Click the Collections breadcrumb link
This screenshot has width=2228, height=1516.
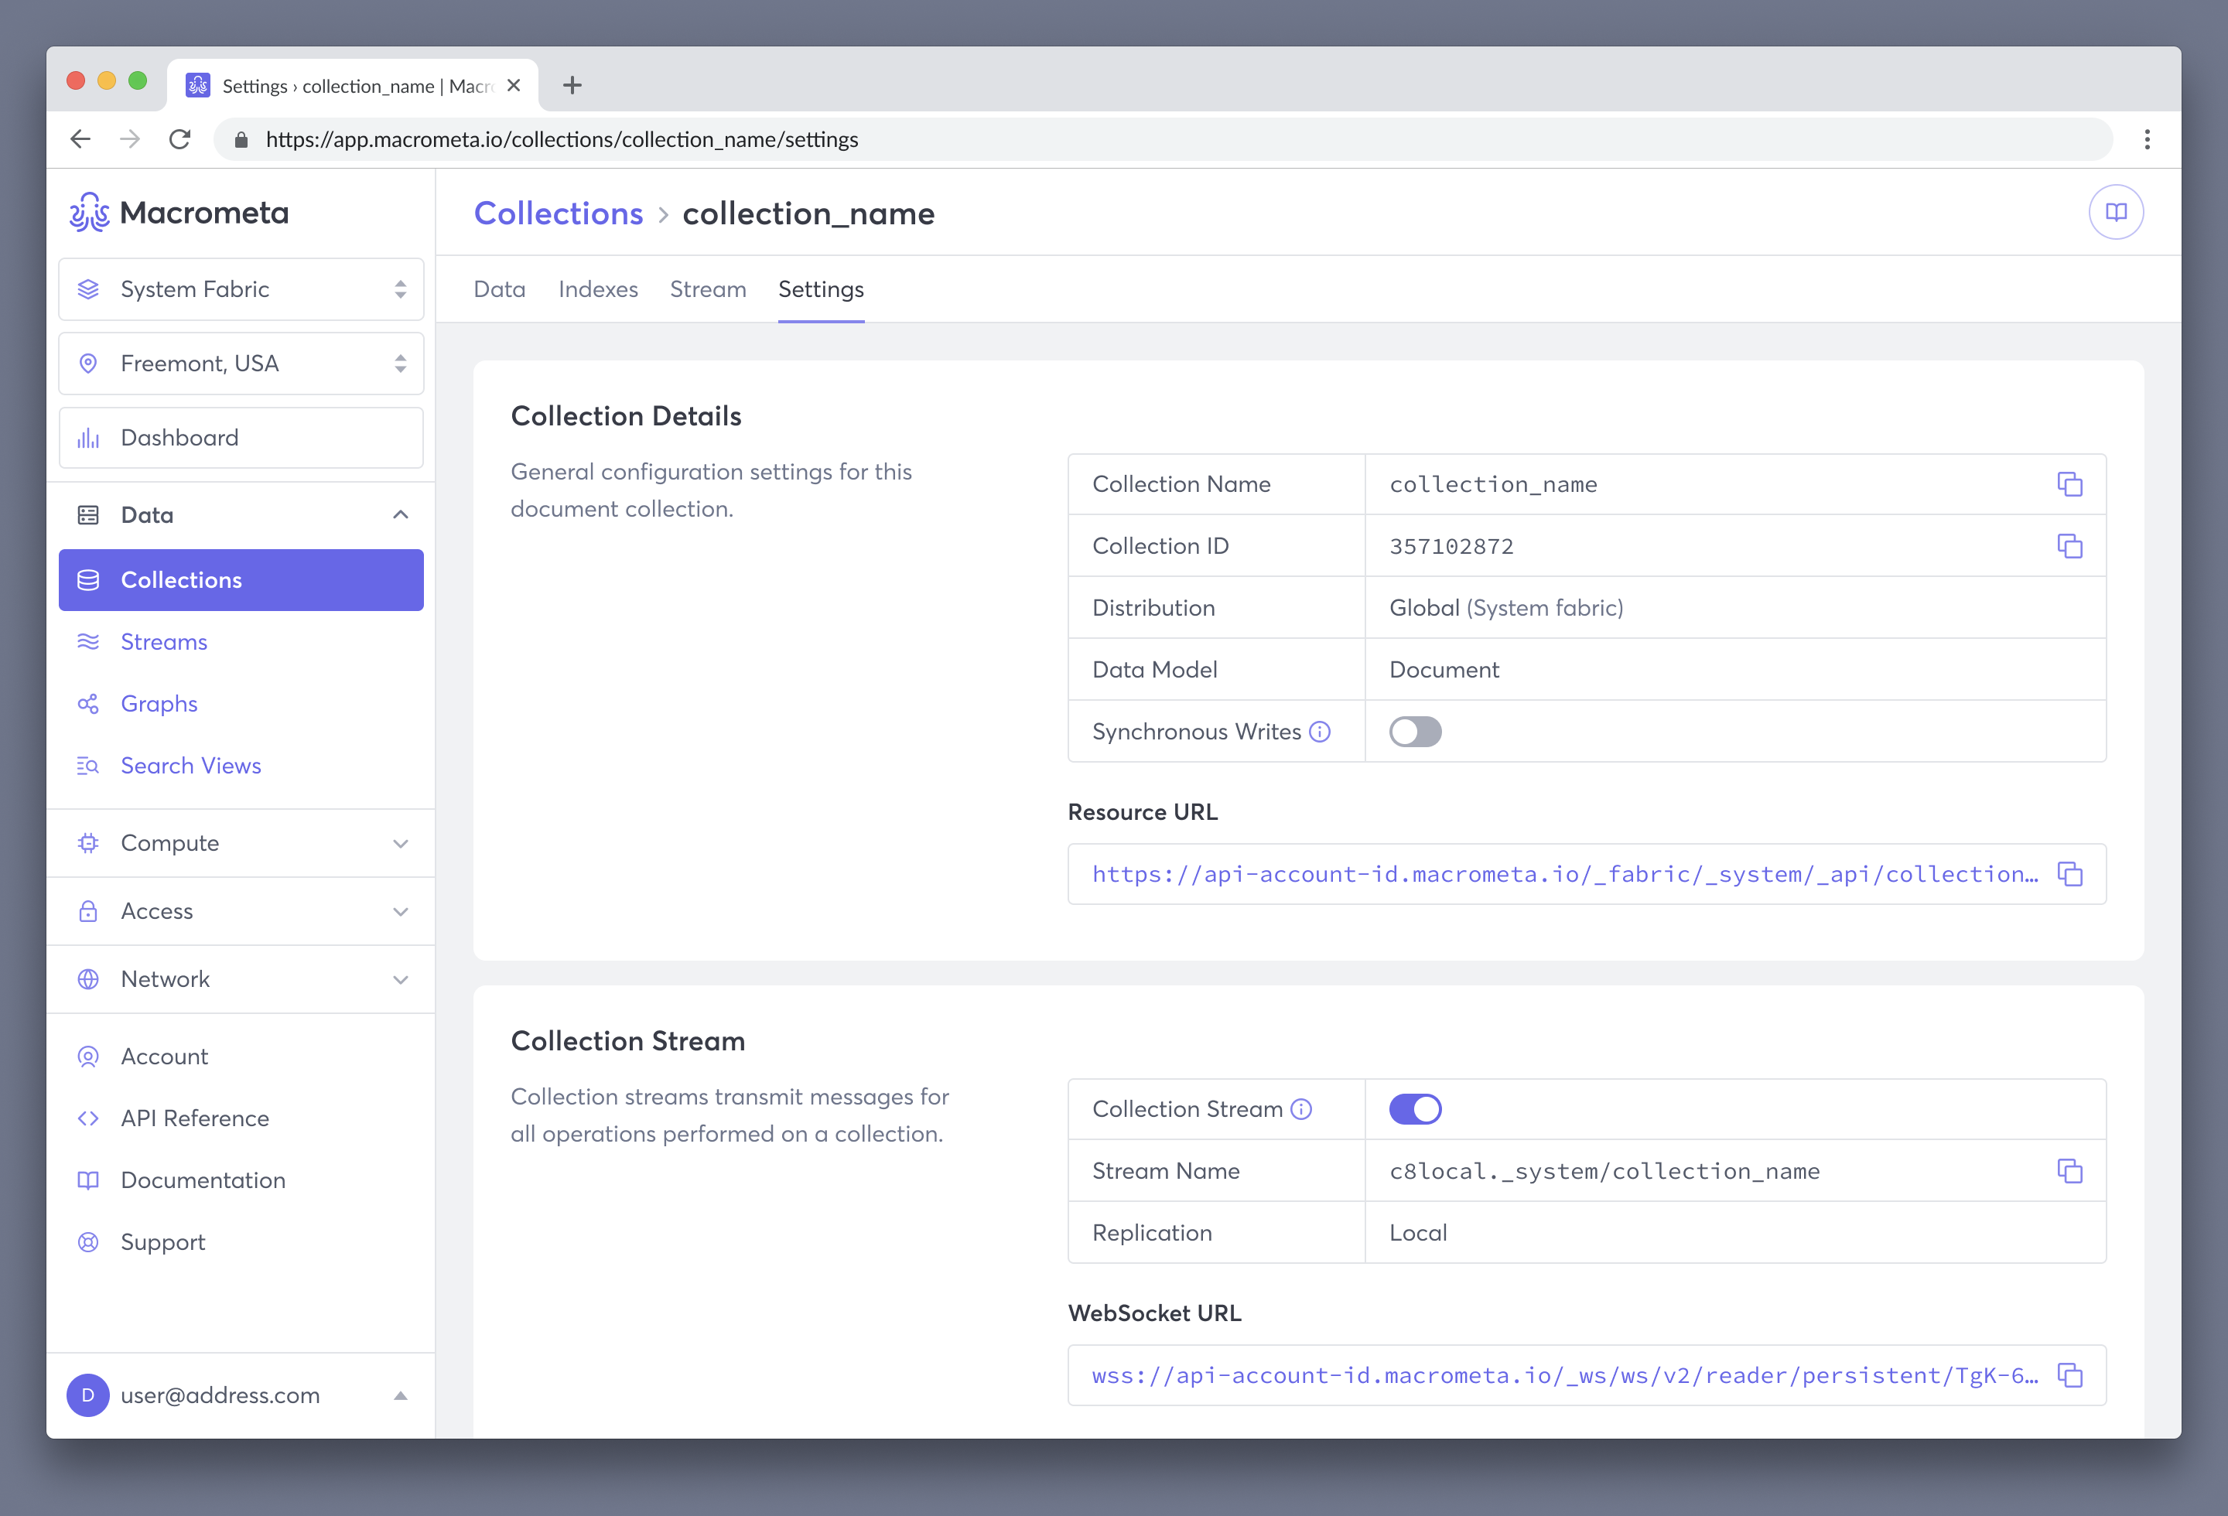click(558, 213)
